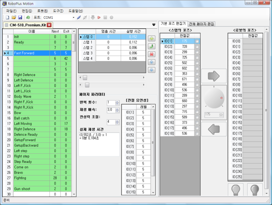Screen dimensions: 272x205
Task: Open the 편집(E) menu
Action: (x=27, y=11)
